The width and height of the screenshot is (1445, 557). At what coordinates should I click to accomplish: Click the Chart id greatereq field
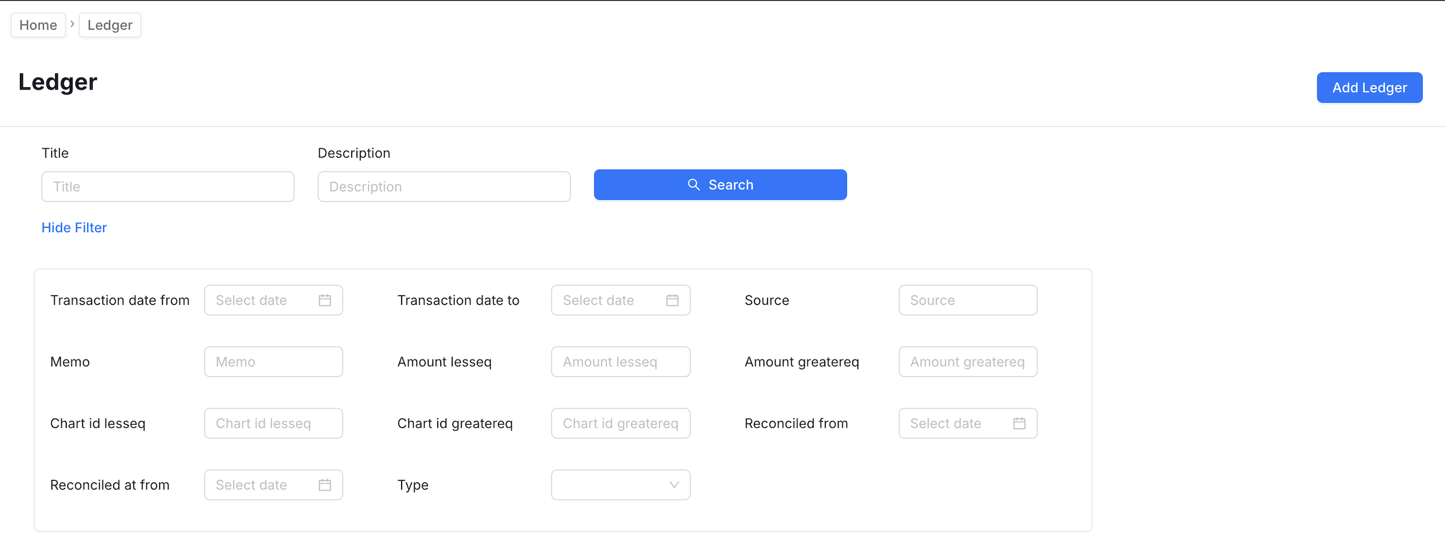click(x=620, y=423)
